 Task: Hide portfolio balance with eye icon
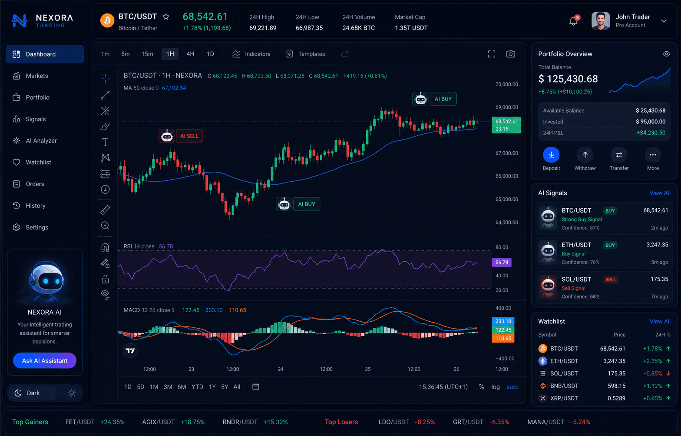[x=666, y=54]
